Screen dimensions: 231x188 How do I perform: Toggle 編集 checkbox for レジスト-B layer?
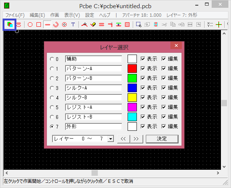tap(164, 117)
